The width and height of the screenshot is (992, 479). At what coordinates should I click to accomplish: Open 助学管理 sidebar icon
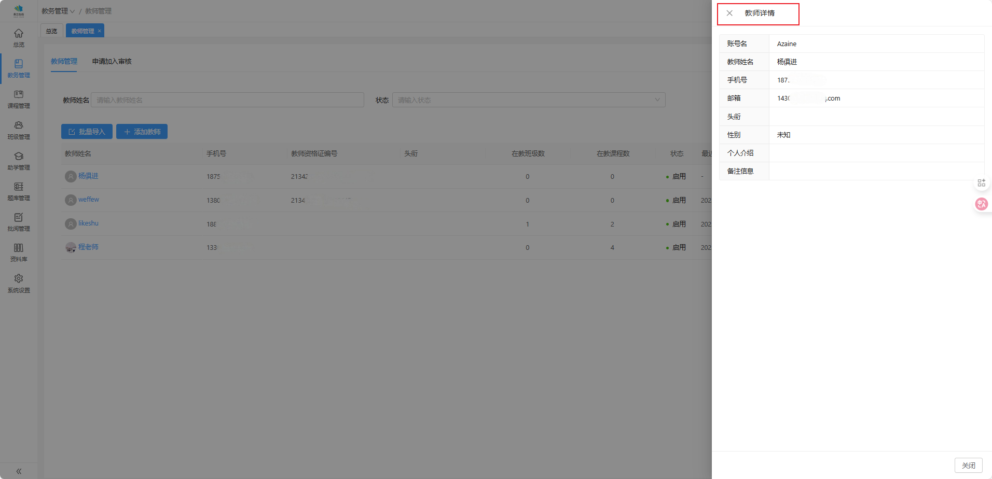click(x=19, y=160)
